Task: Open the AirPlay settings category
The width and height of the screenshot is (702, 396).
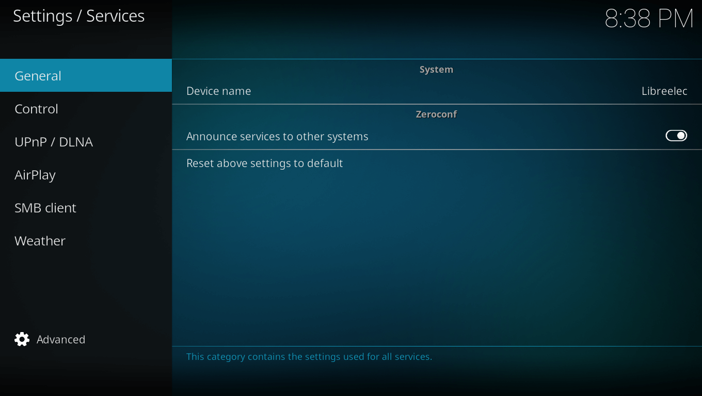Action: (35, 175)
